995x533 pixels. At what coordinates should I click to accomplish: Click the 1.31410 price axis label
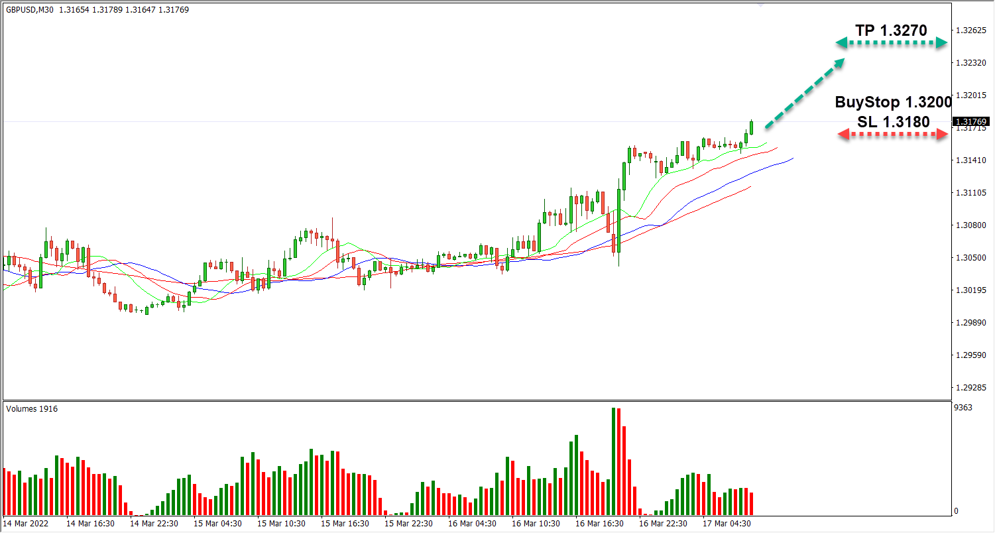point(970,160)
